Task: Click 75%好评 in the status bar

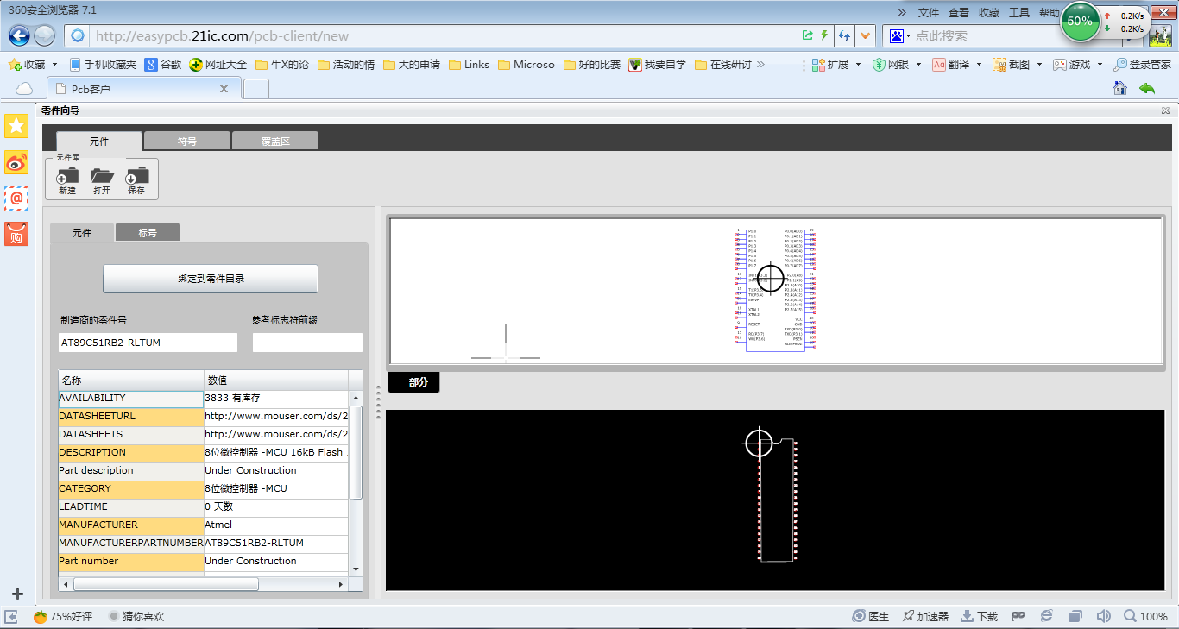Action: [62, 616]
